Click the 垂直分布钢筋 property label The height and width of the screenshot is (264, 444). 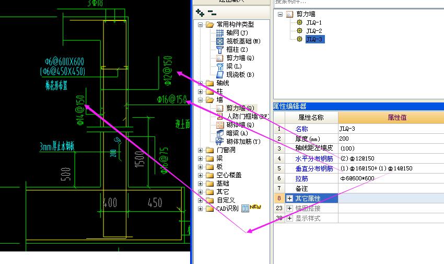pos(314,168)
